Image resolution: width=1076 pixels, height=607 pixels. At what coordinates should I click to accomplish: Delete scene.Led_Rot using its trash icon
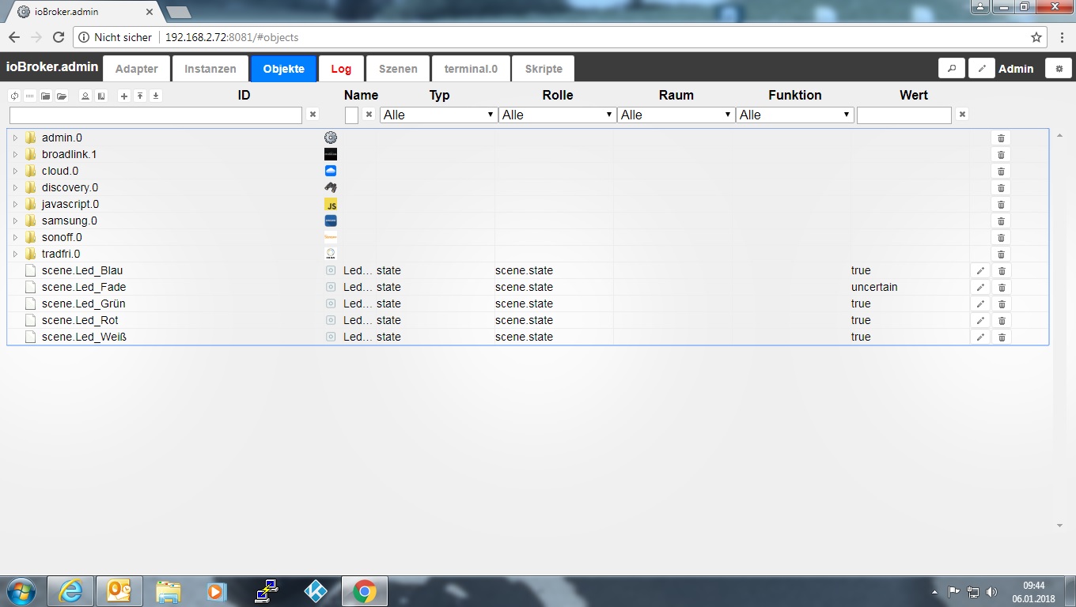click(x=1001, y=320)
